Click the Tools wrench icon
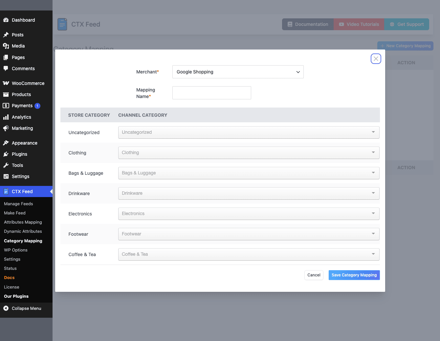 click(x=6, y=165)
